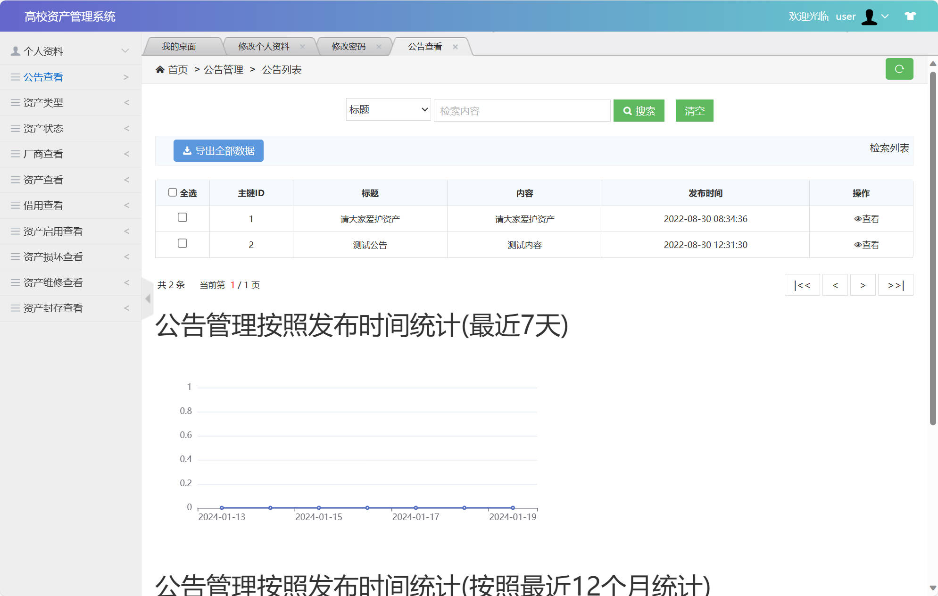Open the 标题 search field dropdown
This screenshot has height=596, width=938.
point(388,110)
